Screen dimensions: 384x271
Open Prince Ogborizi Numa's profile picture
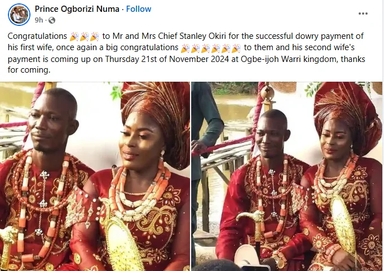19,15
